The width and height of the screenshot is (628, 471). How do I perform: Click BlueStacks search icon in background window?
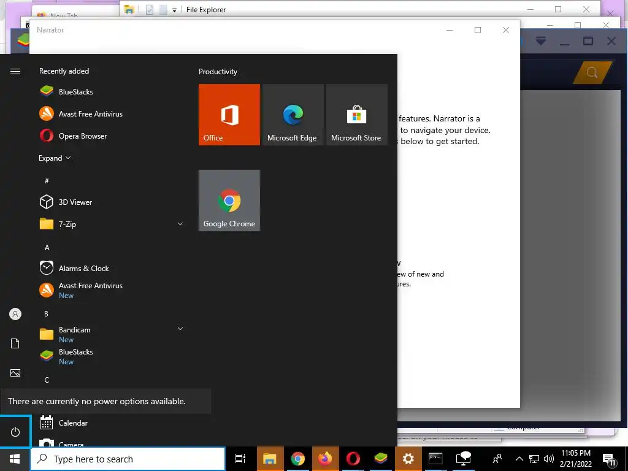click(592, 72)
